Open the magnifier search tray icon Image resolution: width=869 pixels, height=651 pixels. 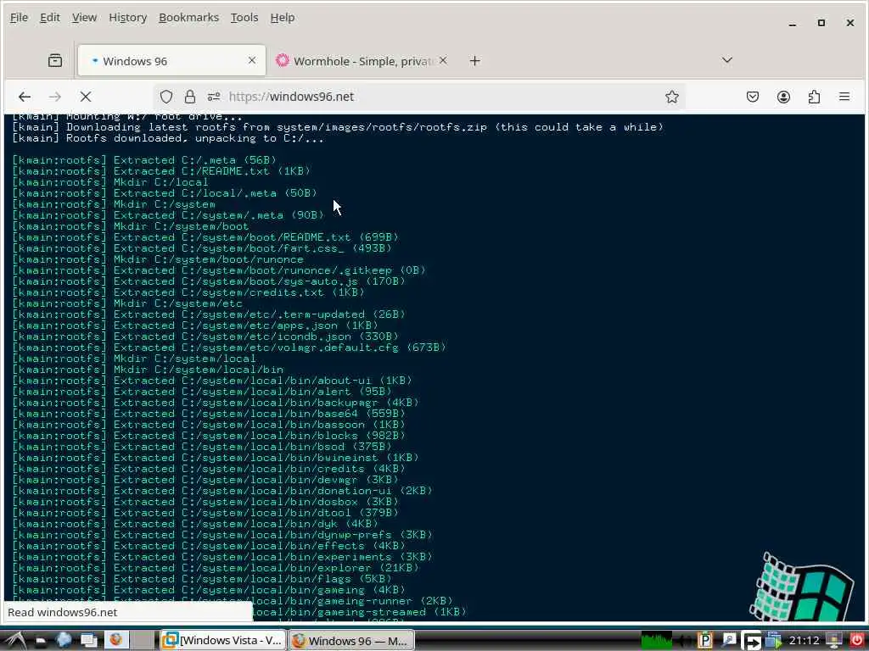(x=728, y=641)
